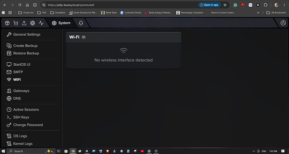Open the Brave browser taskbar icon
Image resolution: width=289 pixels, height=154 pixels.
pos(108,151)
